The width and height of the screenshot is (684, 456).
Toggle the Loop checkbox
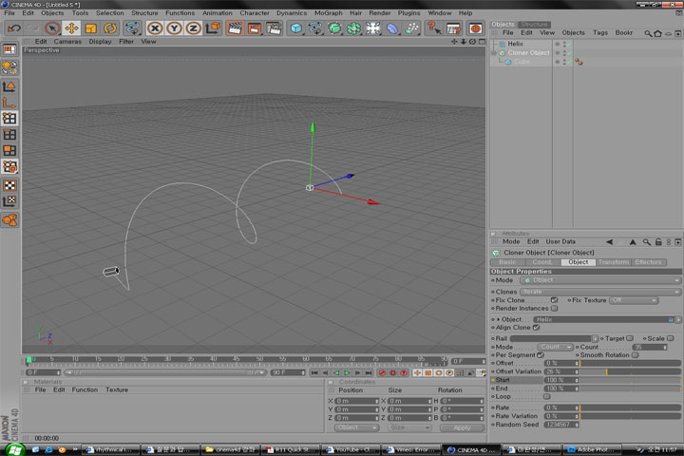547,397
